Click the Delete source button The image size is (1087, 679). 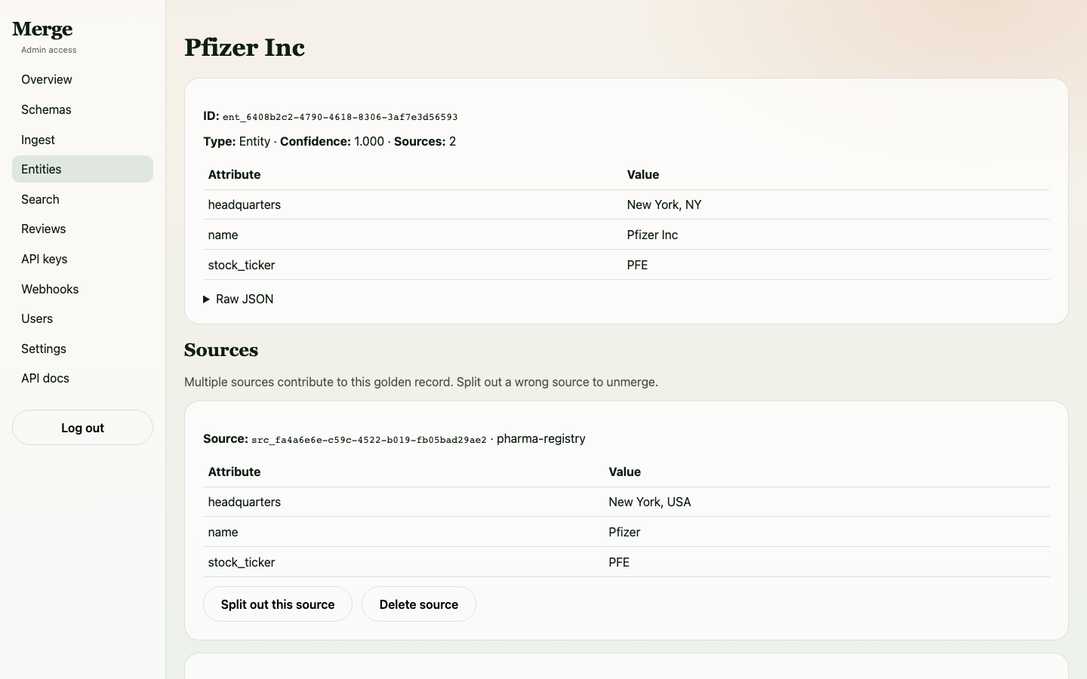click(x=419, y=604)
